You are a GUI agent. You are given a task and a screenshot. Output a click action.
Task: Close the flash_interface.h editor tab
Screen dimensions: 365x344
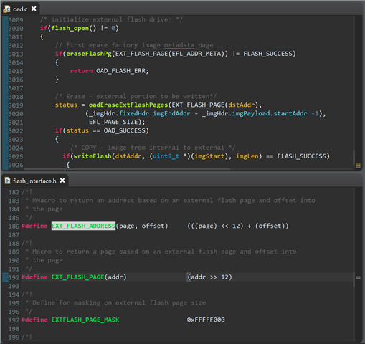[x=62, y=181]
